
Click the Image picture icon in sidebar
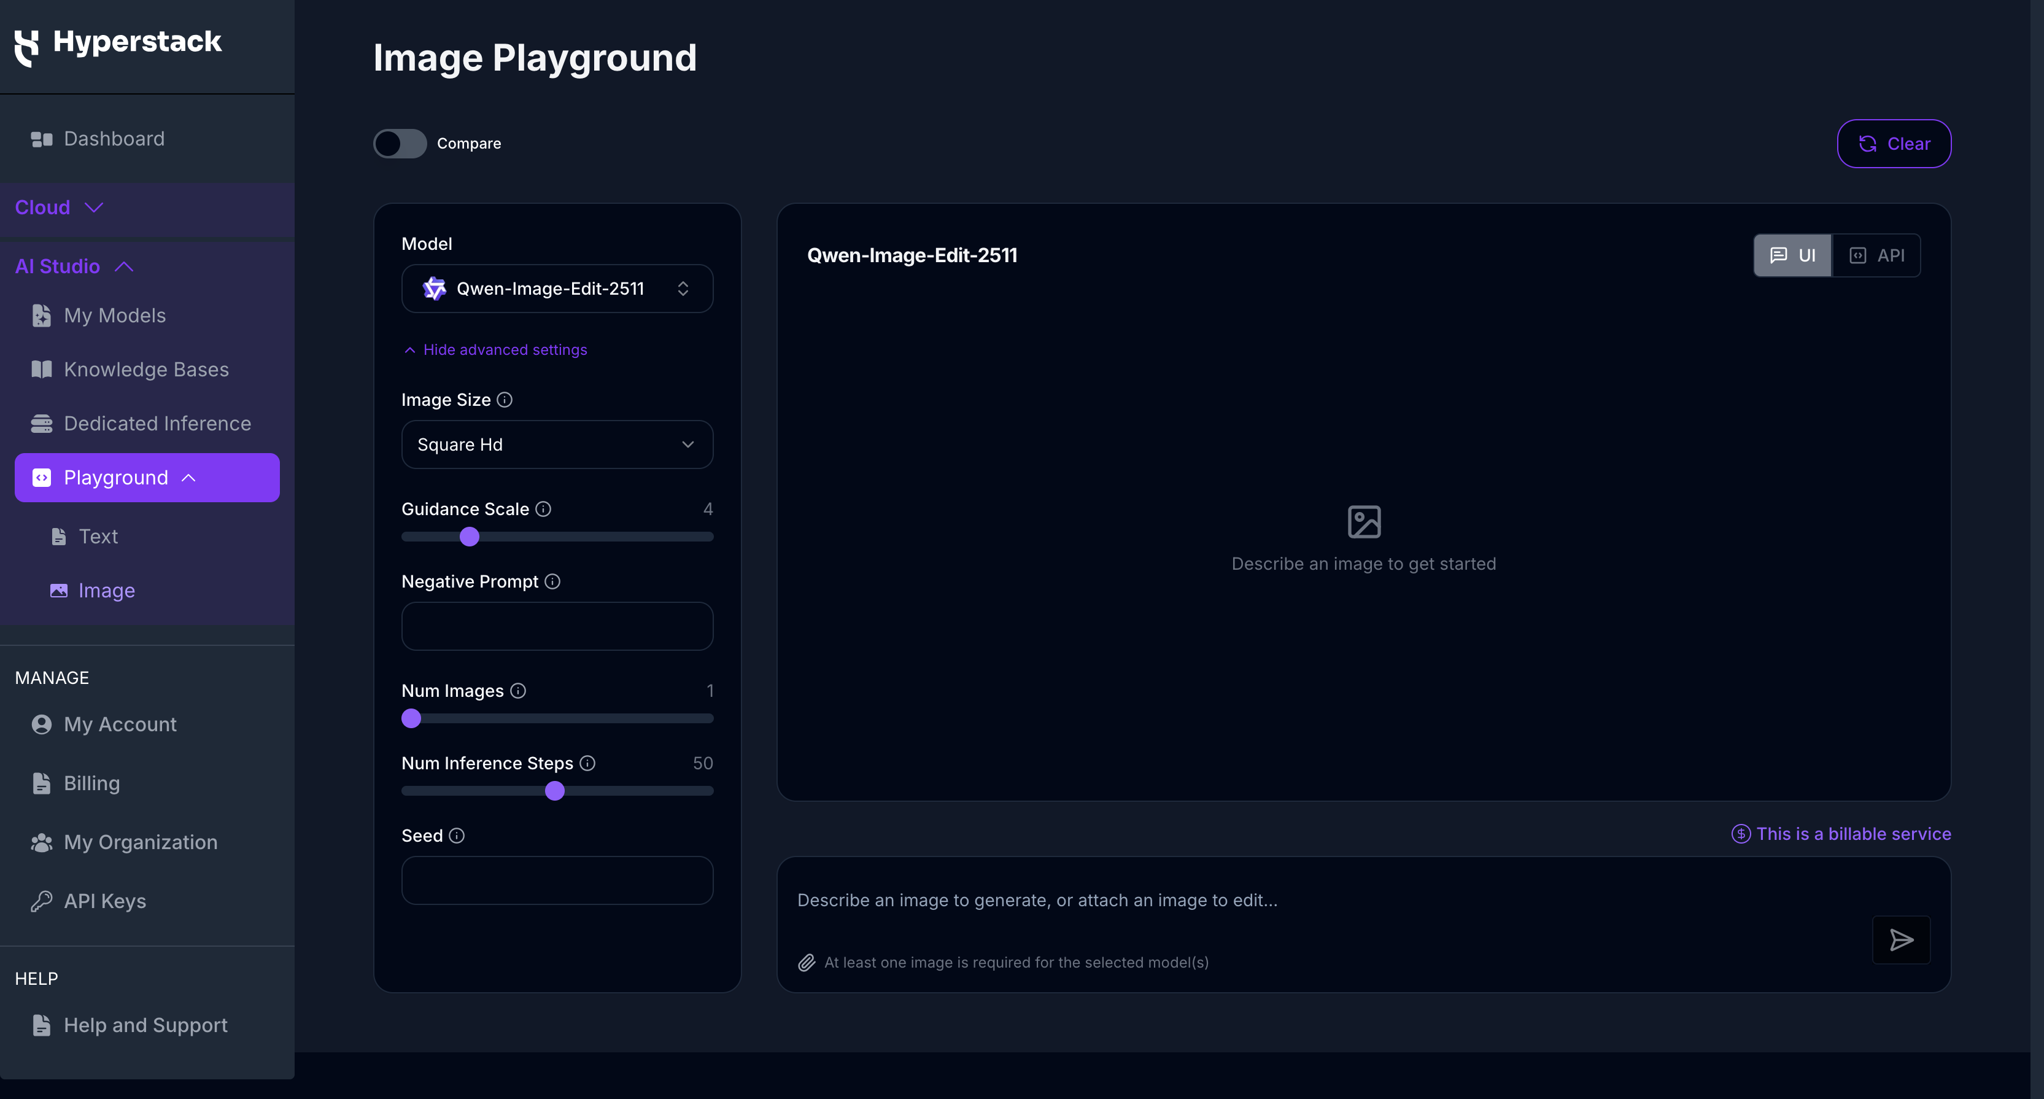(x=59, y=591)
